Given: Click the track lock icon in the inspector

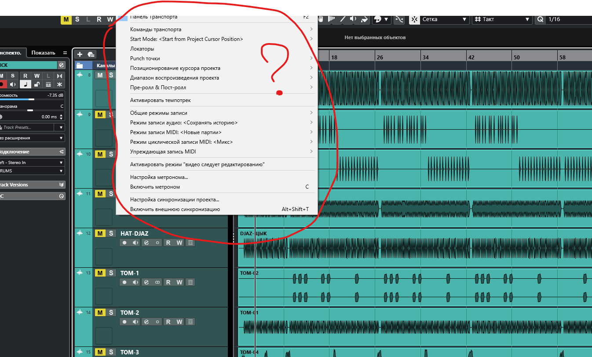Looking at the screenshot, I should click(37, 84).
